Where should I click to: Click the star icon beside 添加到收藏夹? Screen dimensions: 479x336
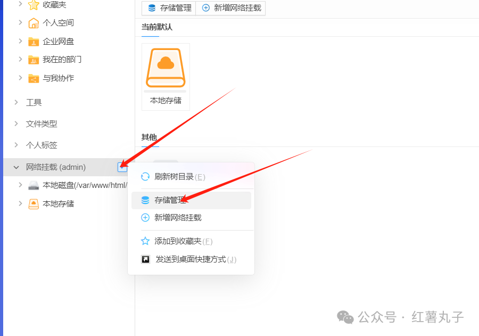point(145,241)
